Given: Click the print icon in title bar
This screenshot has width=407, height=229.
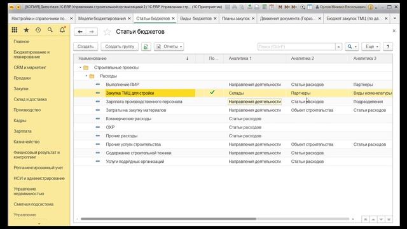Looking at the screenshot, I should coord(235,7).
